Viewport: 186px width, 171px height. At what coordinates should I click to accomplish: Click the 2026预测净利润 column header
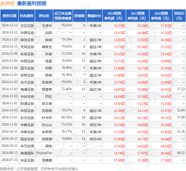click(161, 16)
